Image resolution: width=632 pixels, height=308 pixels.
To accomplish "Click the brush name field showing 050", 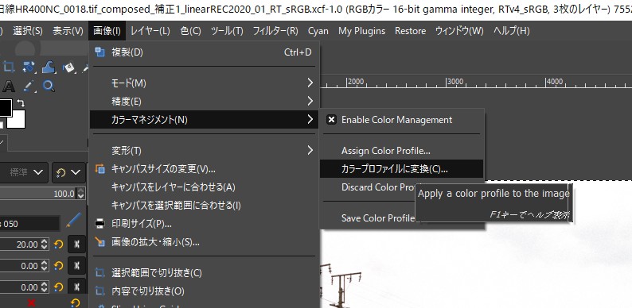I will pos(29,224).
